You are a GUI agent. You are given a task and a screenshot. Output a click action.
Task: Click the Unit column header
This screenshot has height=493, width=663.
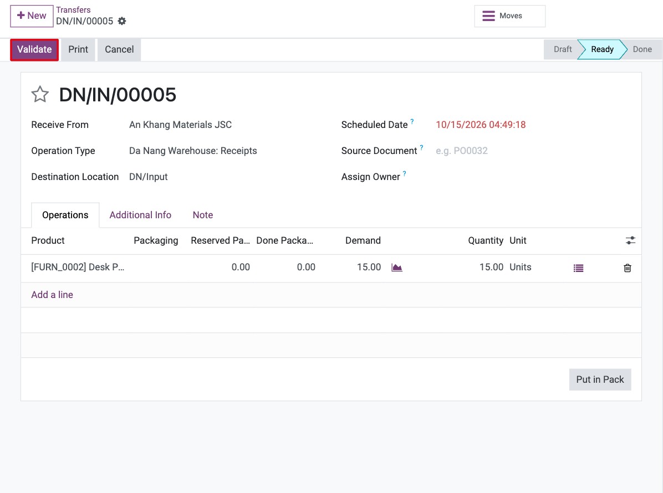(x=518, y=241)
